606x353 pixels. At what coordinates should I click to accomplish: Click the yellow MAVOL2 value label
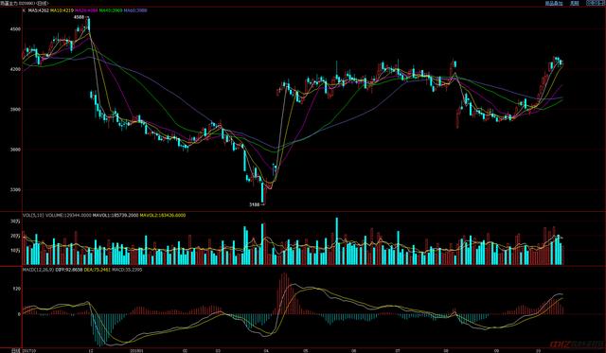coord(163,215)
